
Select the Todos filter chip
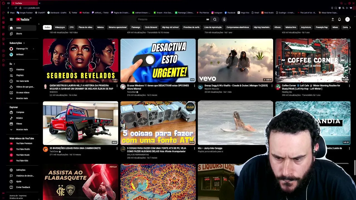pos(47,27)
